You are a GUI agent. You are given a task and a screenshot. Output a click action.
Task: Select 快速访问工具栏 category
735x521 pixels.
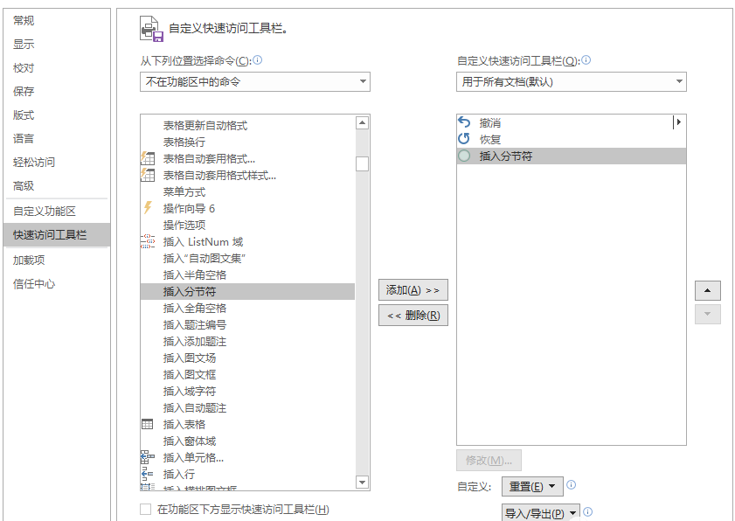coord(57,234)
